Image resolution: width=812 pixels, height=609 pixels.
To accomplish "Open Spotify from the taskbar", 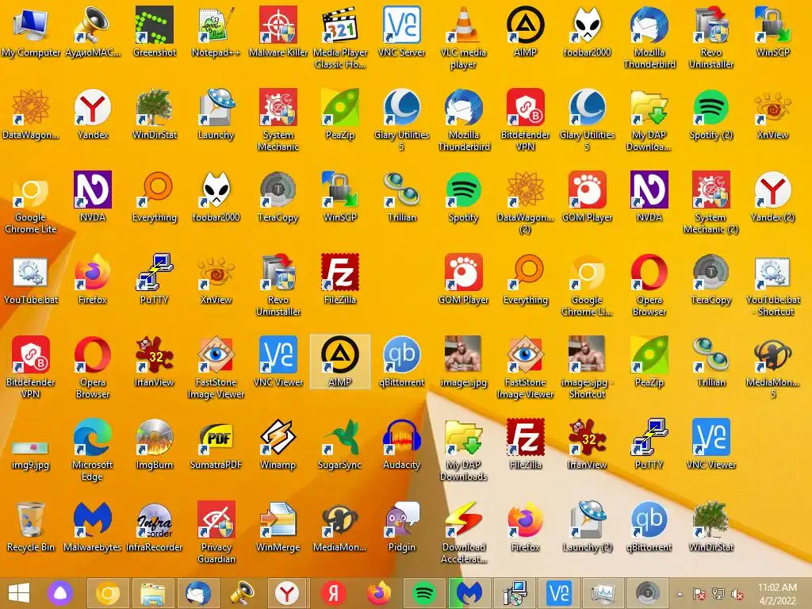I will 424,593.
